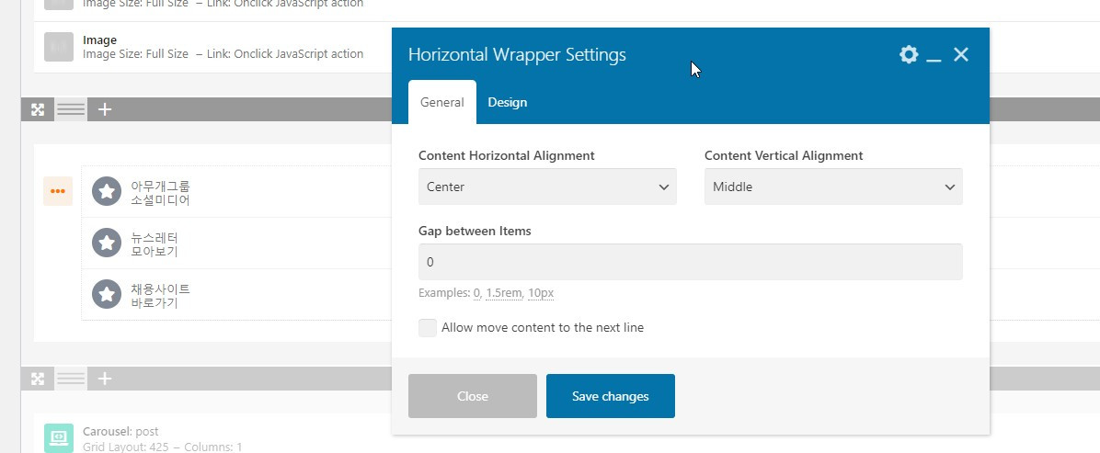Viewport: 1100px width, 453px height.
Task: Switch to the Design tab
Action: click(508, 102)
